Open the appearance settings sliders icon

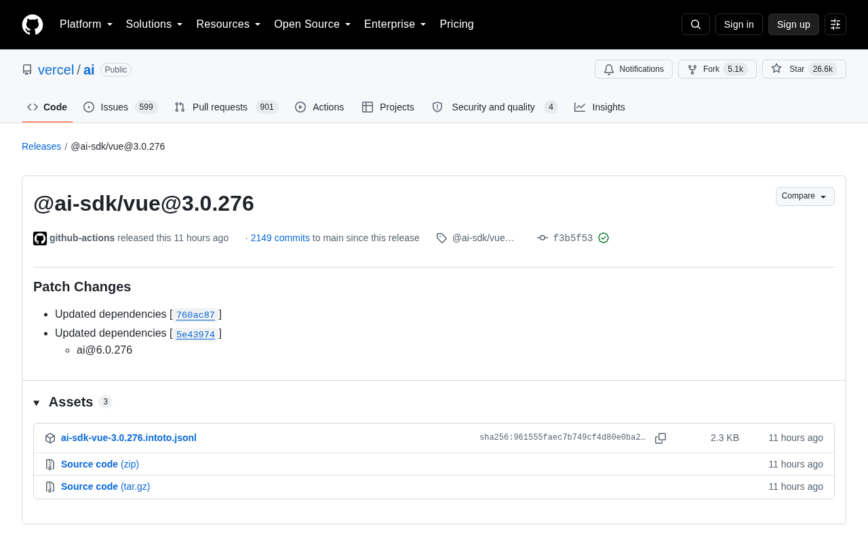(x=835, y=24)
